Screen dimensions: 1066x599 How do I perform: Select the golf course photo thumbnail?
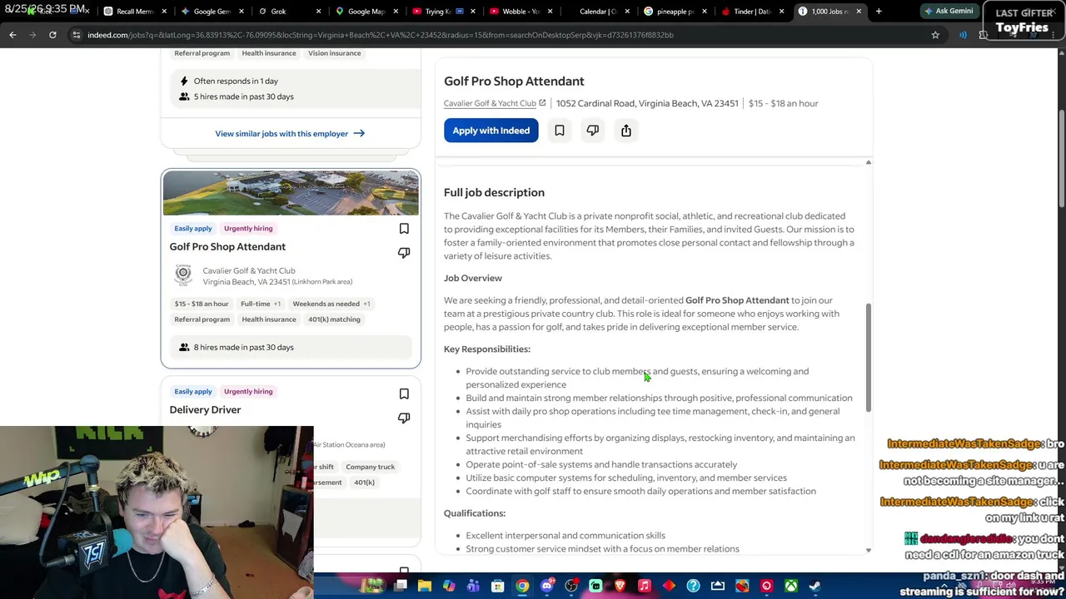click(291, 193)
